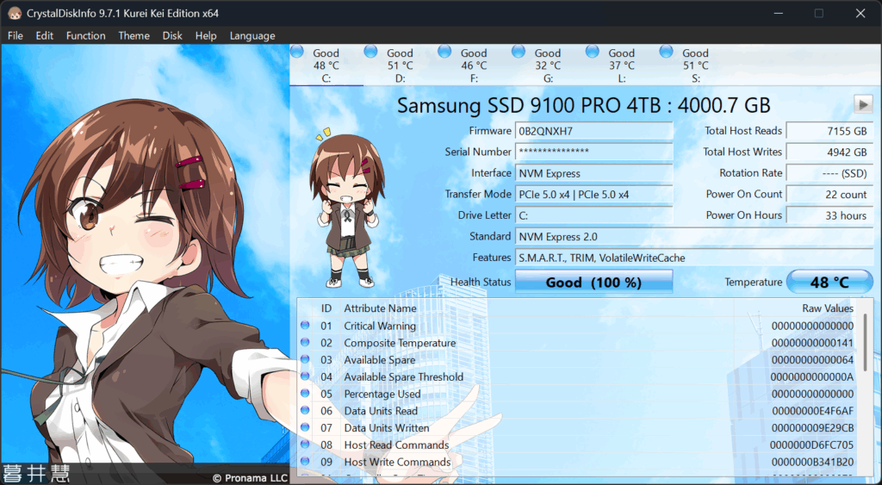
Task: Click raw value 00000000E4F6AF
Action: [813, 411]
